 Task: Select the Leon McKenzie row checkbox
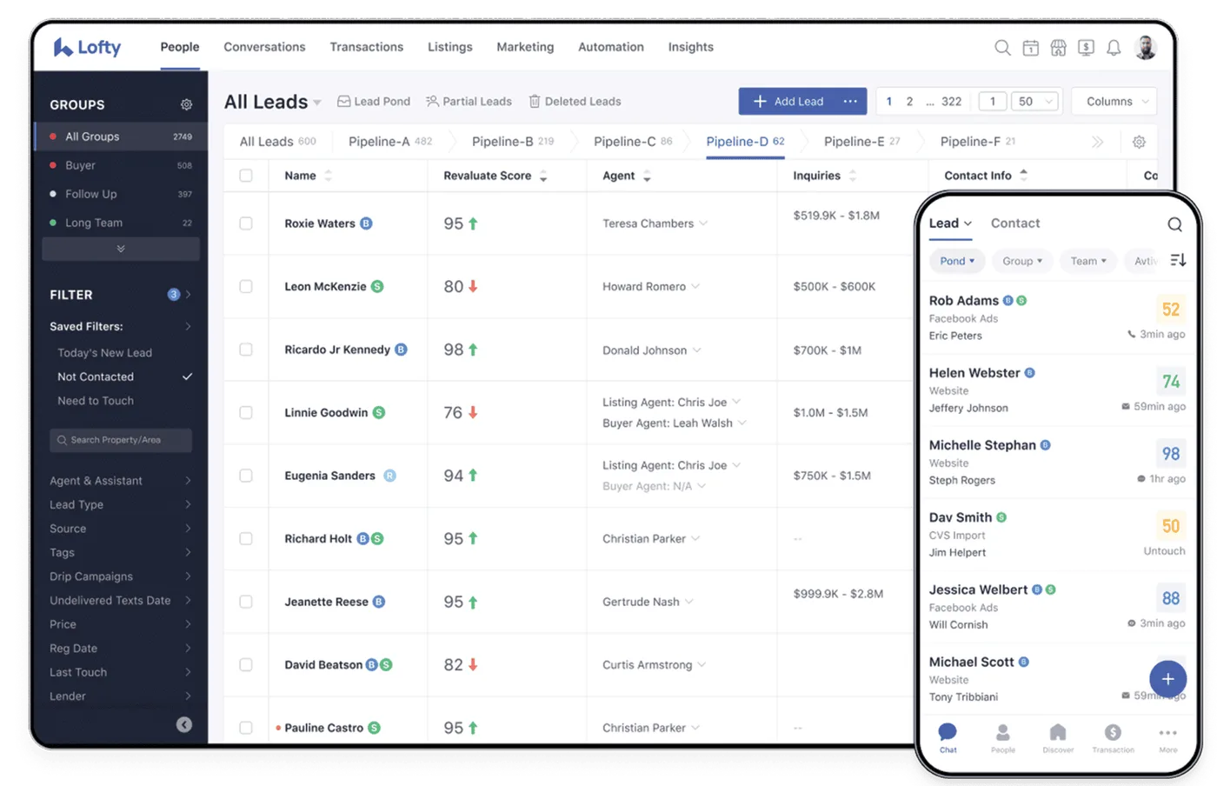coord(246,286)
